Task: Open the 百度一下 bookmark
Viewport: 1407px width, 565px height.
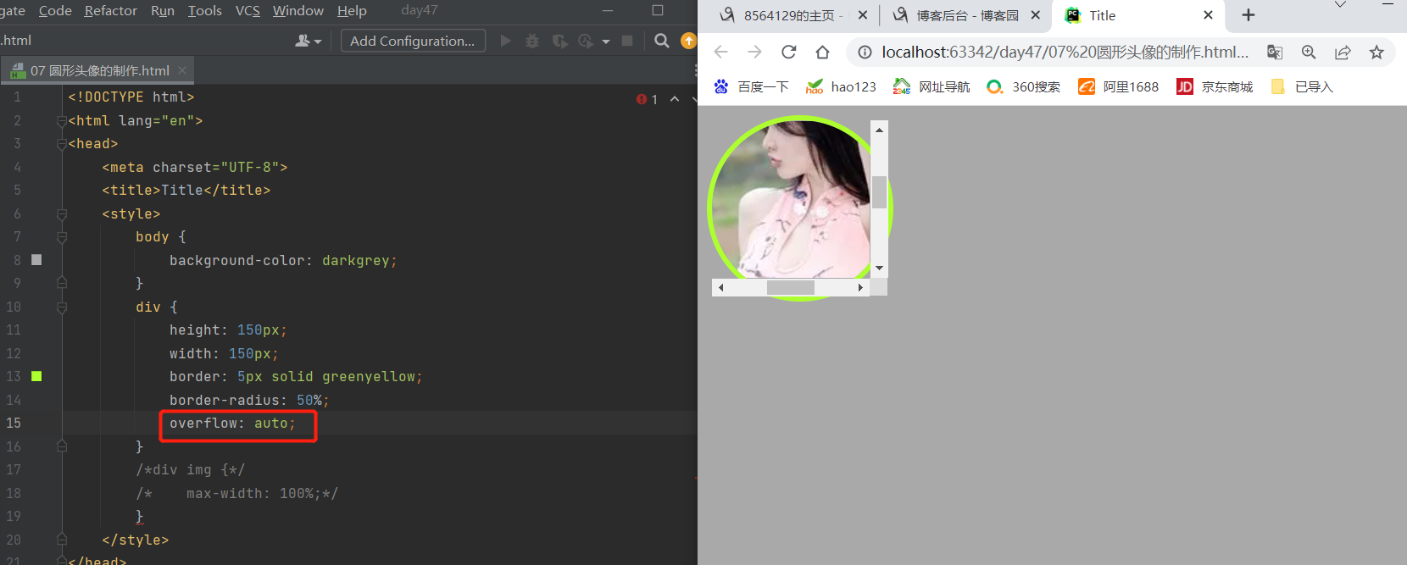Action: [751, 86]
